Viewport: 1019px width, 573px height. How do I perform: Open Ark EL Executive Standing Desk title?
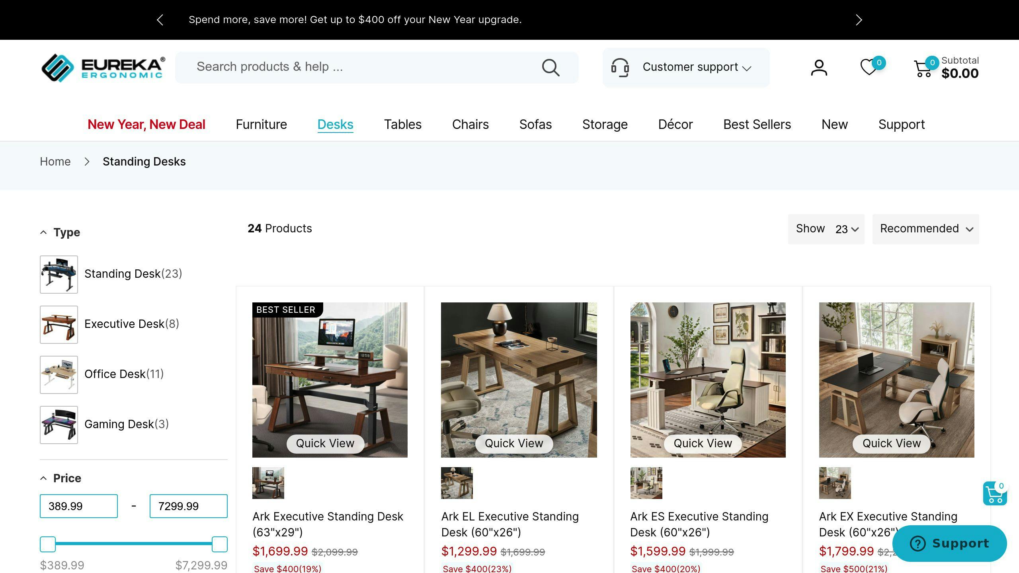coord(510,524)
